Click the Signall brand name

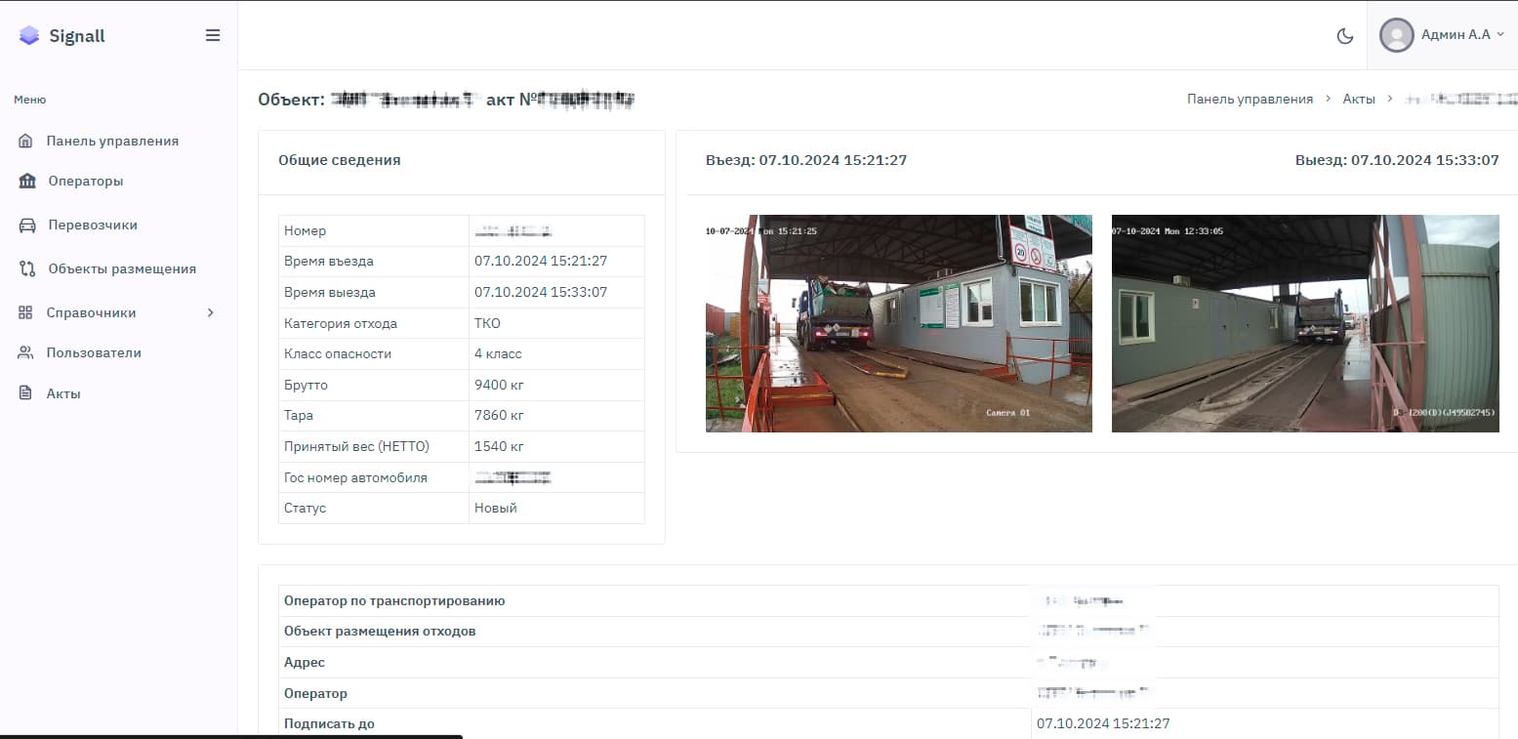77,36
